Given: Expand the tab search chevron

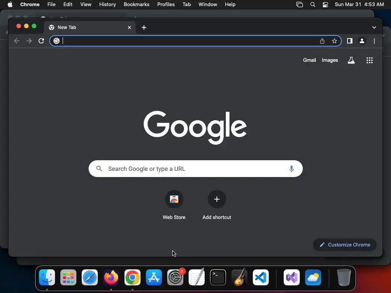Looking at the screenshot, I should click(374, 27).
